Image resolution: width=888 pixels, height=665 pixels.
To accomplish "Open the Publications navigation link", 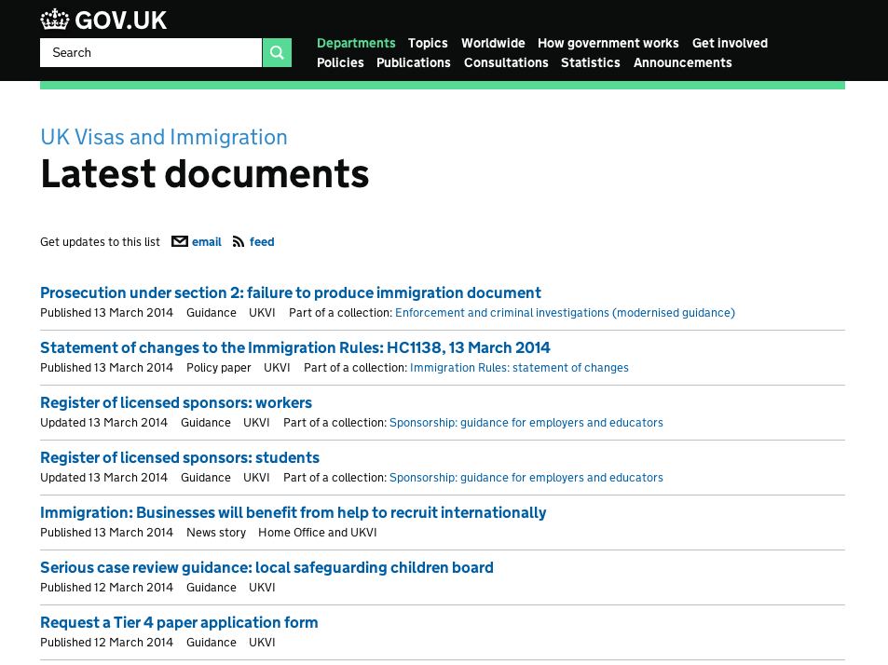I will click(414, 62).
